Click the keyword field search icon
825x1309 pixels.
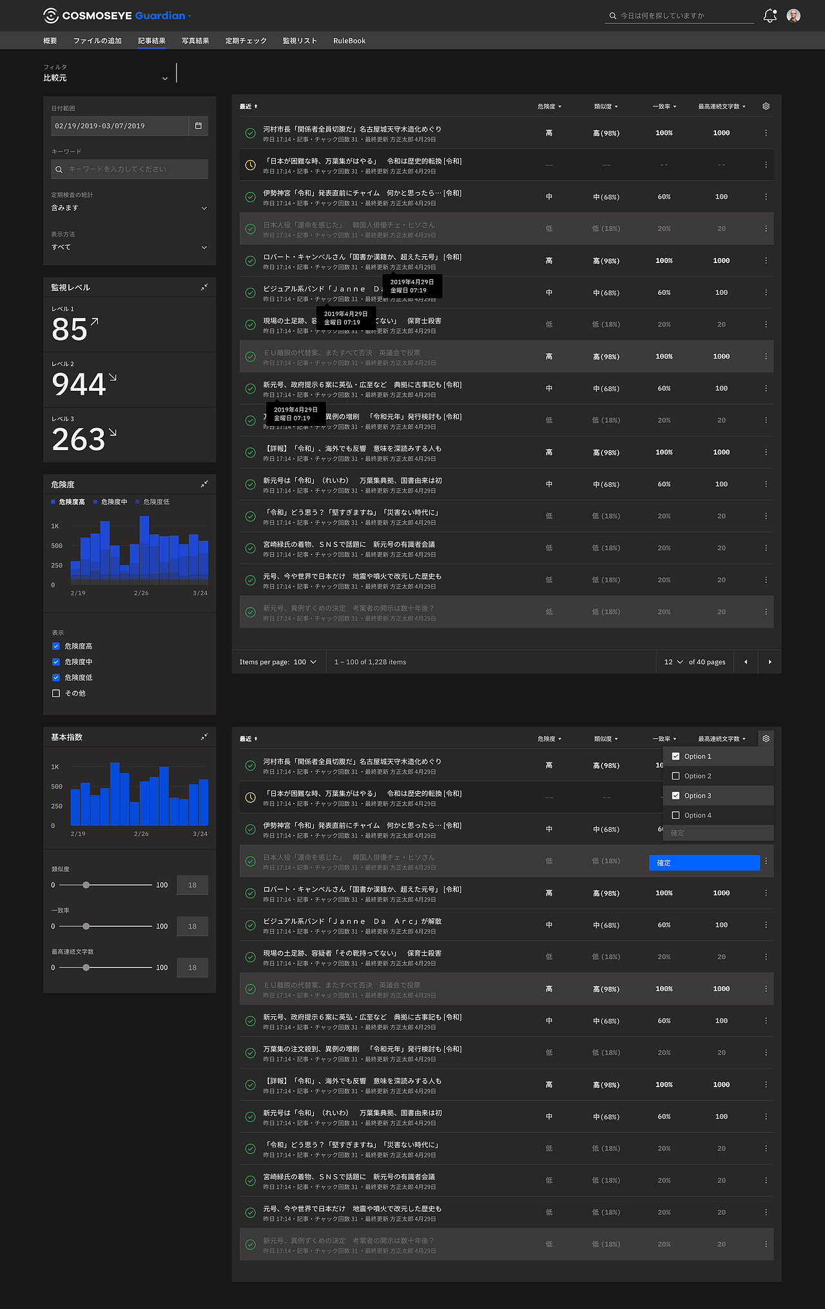point(59,170)
